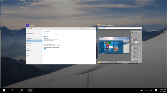Expand Reflection effect options in WinSnap
167x93 pixels.
[x=140, y=52]
